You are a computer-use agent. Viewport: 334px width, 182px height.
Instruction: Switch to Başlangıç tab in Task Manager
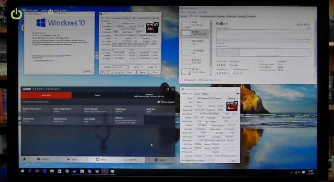pyautogui.click(x=221, y=16)
